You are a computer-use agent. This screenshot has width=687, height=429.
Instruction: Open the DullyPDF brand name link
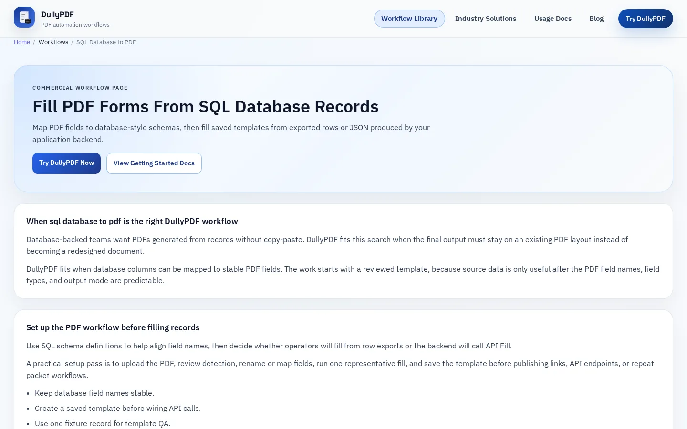click(57, 14)
